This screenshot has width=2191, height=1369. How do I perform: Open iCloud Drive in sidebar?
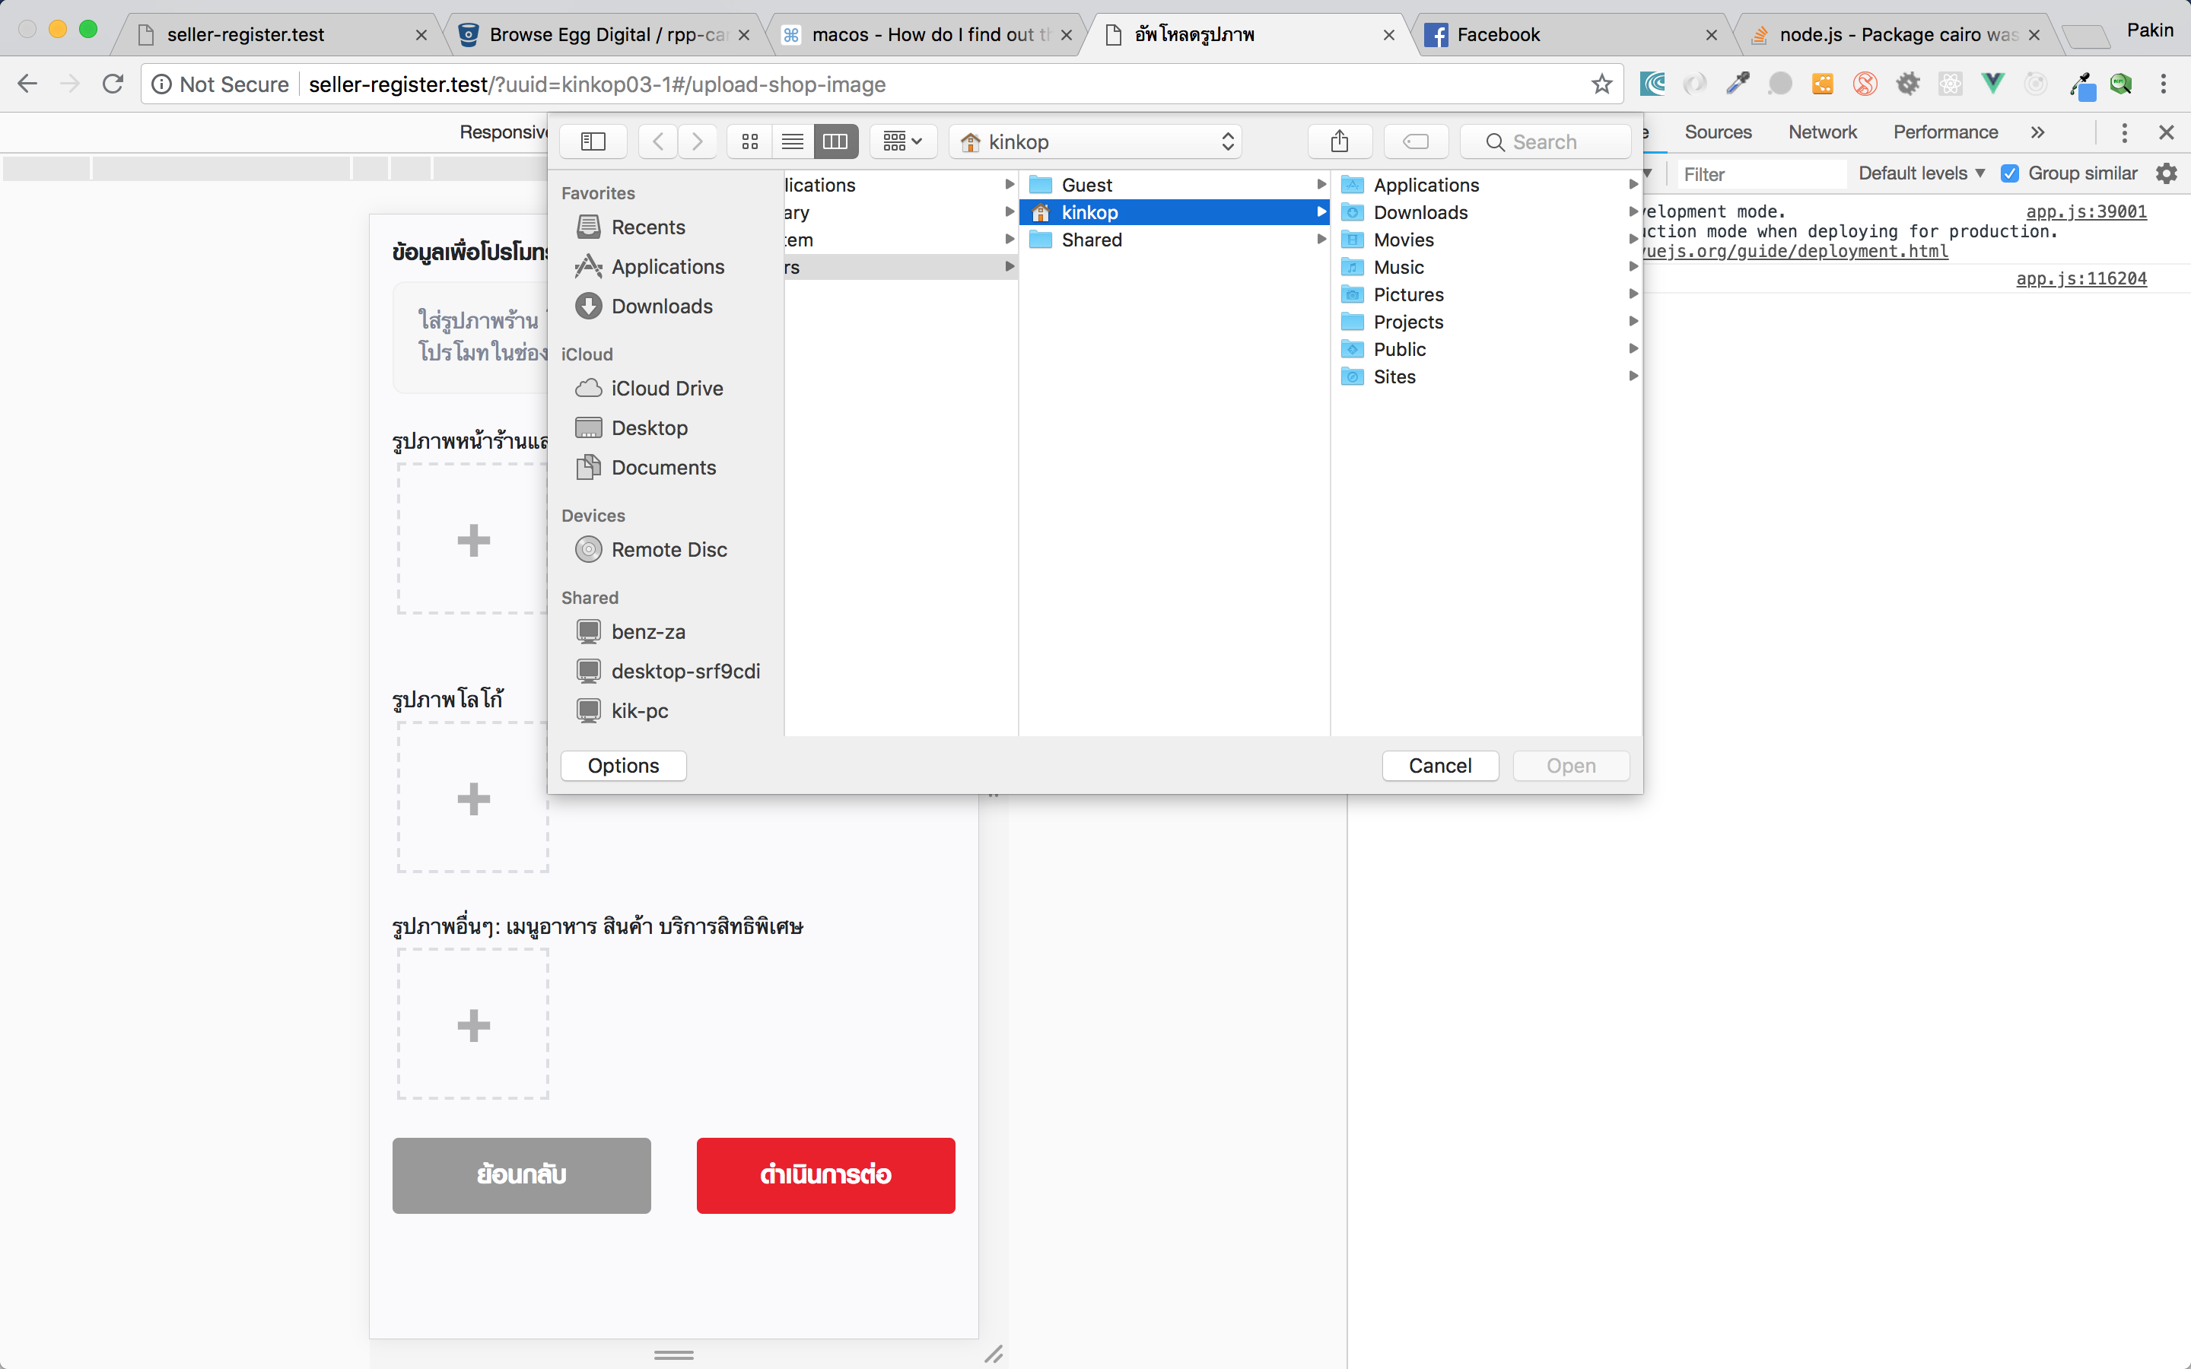coord(666,388)
